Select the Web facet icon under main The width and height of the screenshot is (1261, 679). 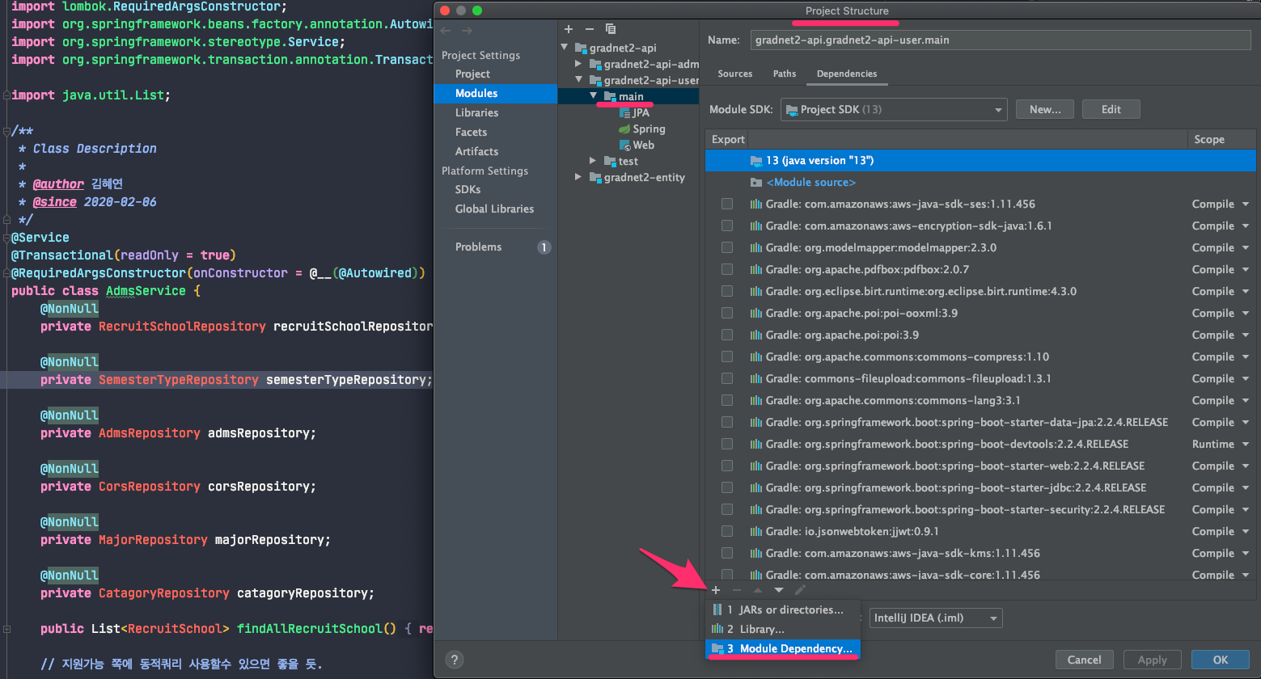point(625,145)
